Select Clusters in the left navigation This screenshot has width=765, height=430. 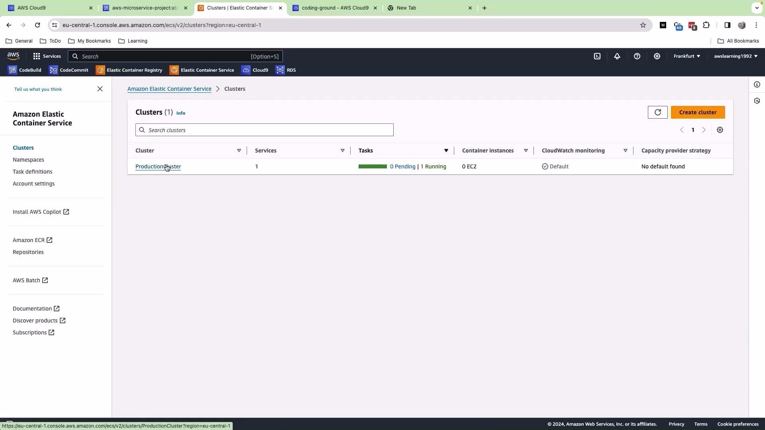pyautogui.click(x=23, y=148)
